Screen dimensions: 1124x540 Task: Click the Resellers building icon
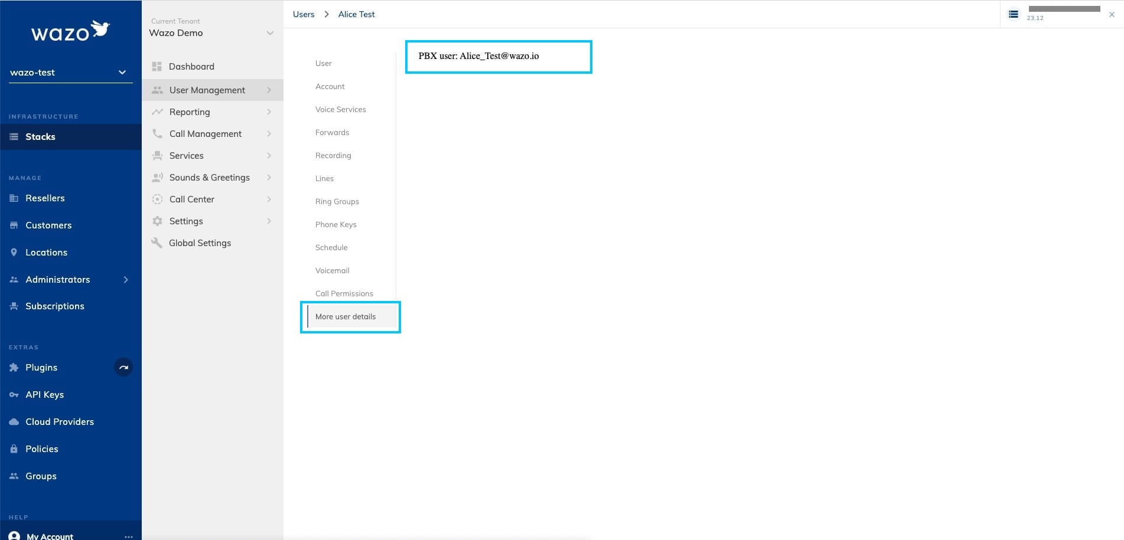click(14, 198)
